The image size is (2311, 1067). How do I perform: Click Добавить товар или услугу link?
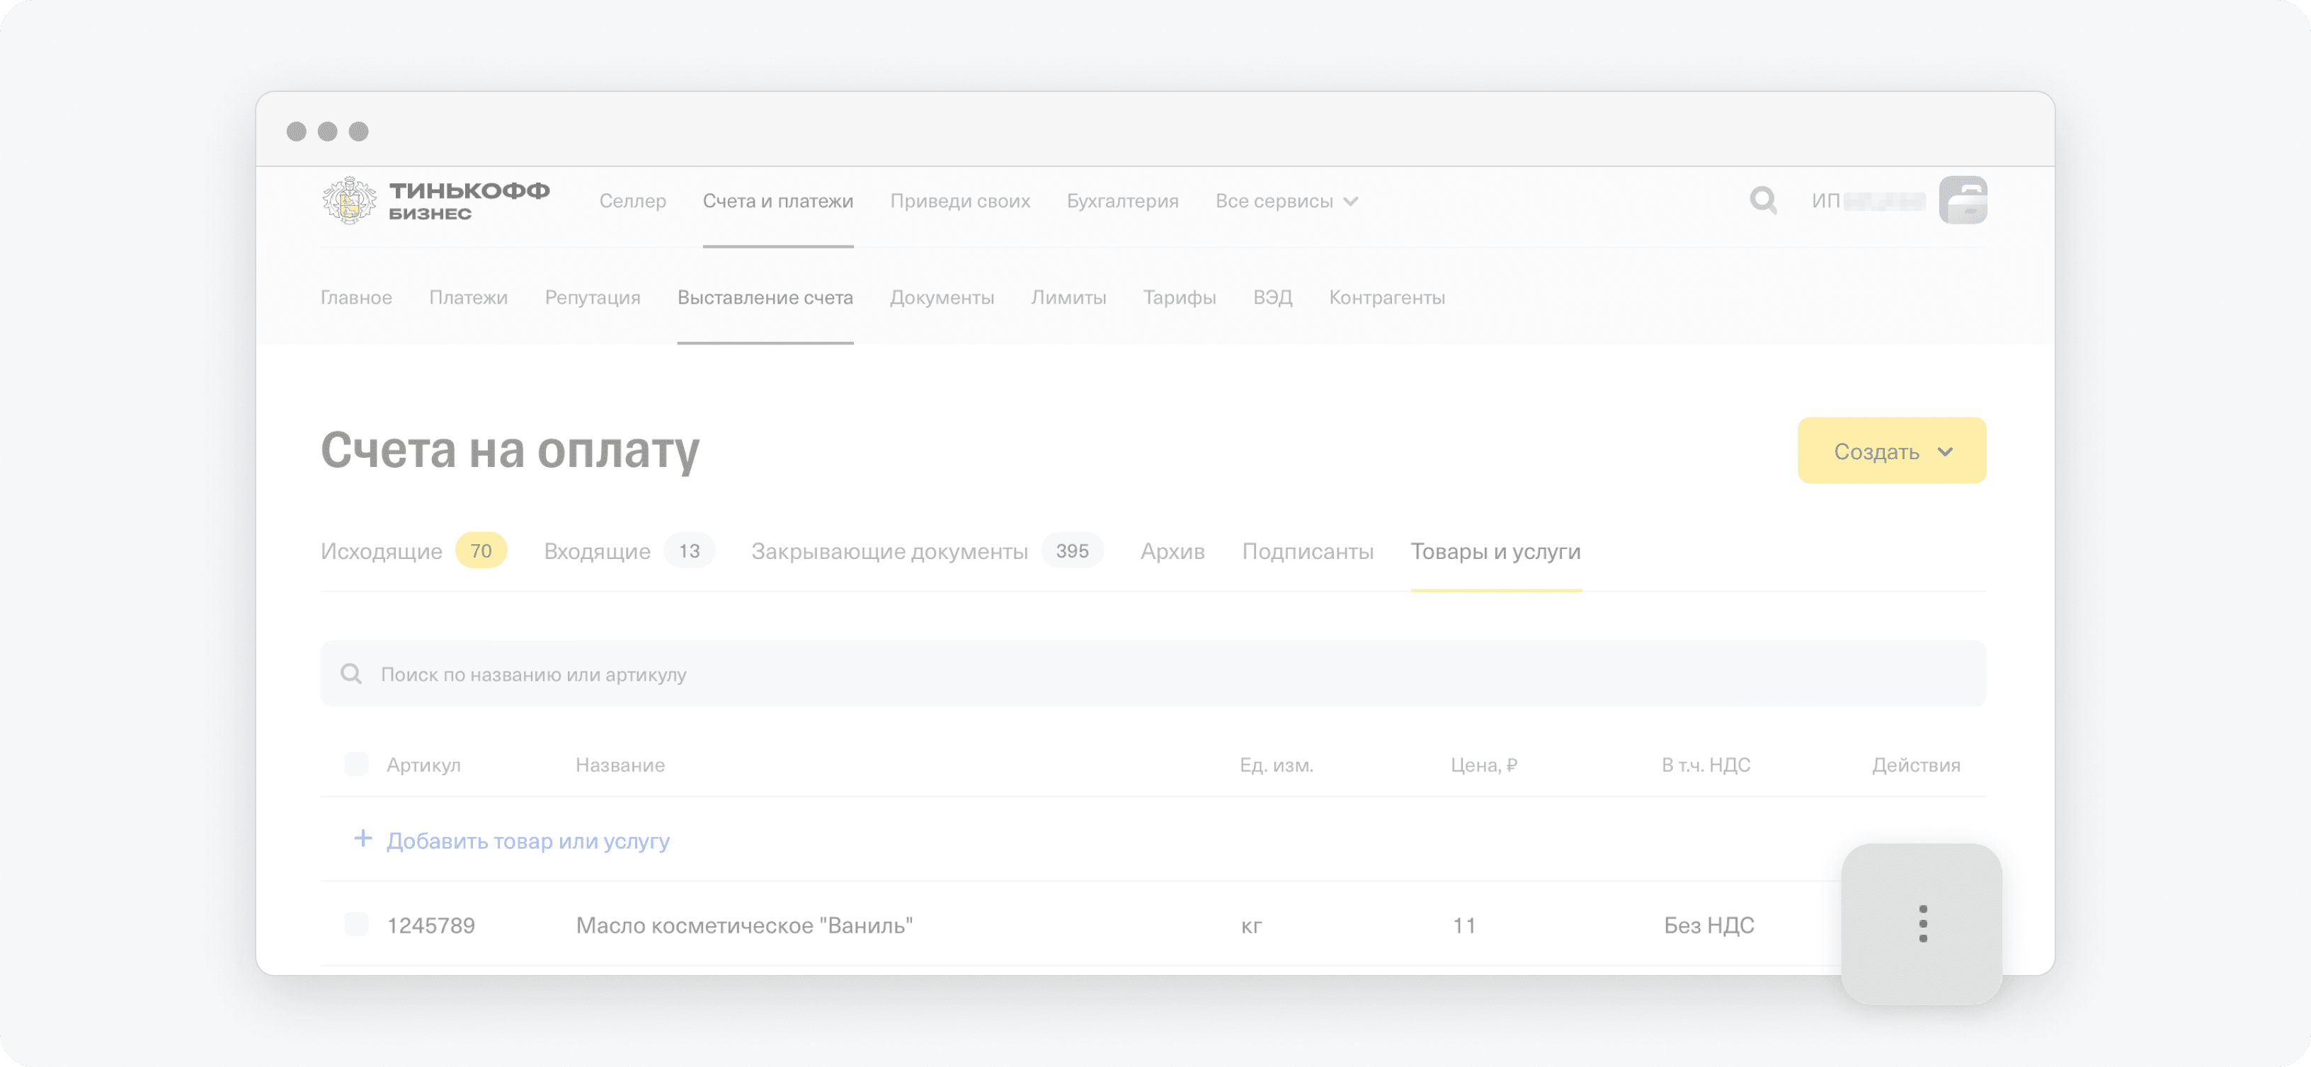[x=527, y=841]
